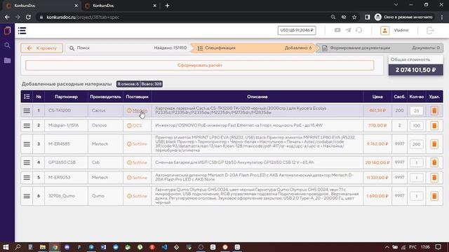Edit the quantity field showing 25 in row 1
This screenshot has height=252, width=449.
(x=416, y=111)
